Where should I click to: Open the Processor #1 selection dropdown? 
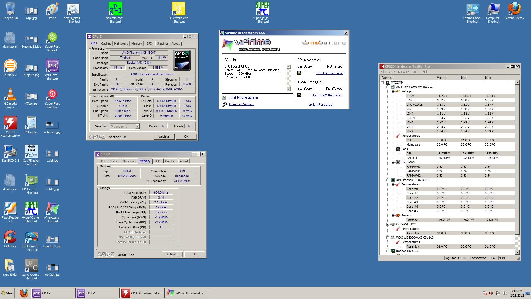[125, 127]
